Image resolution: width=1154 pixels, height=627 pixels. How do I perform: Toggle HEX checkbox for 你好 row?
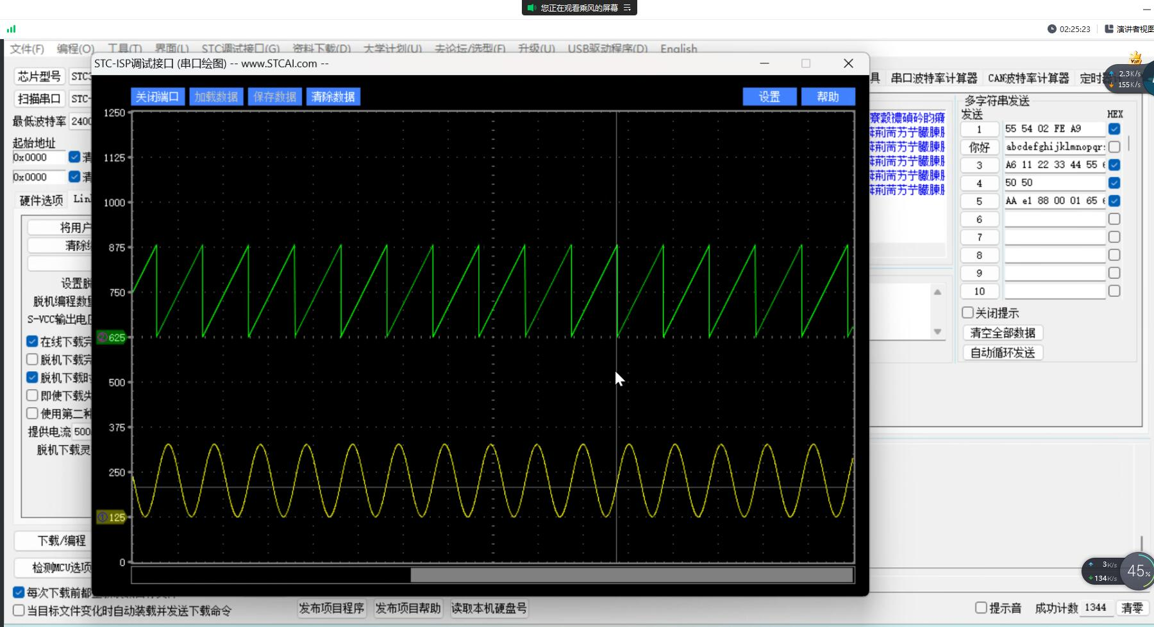click(1114, 147)
